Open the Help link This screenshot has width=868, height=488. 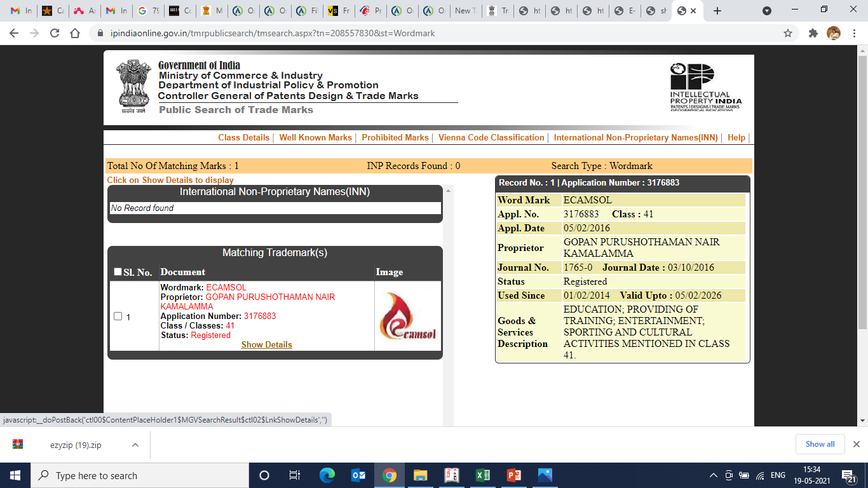pos(736,137)
